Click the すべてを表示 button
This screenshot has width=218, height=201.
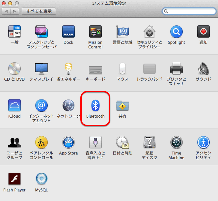point(39,11)
